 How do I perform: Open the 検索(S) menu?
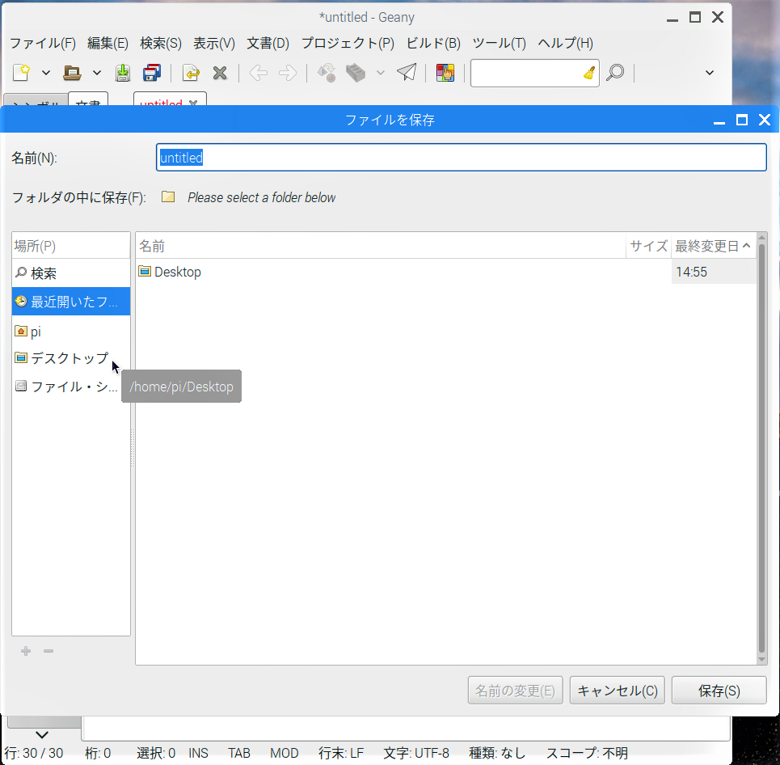[161, 44]
